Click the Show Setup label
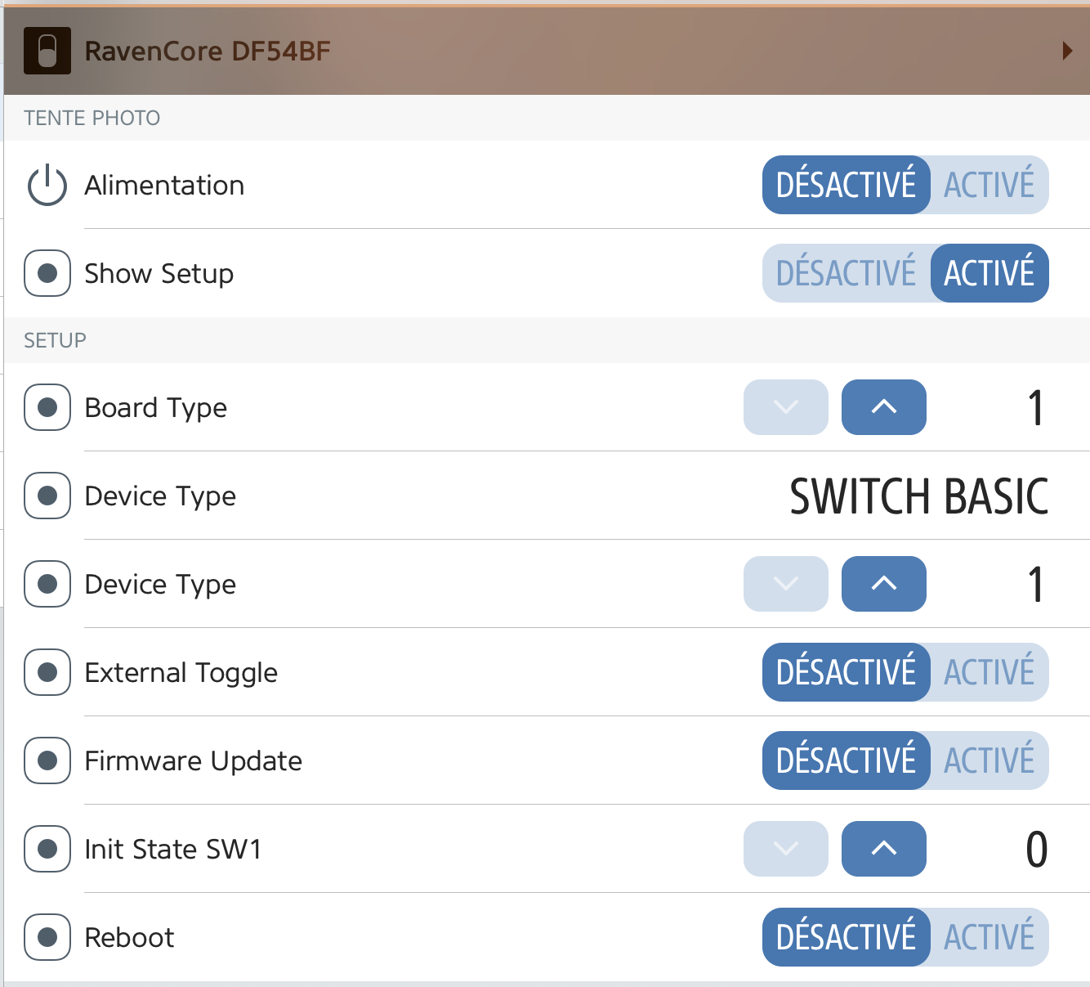This screenshot has width=1090, height=987. [x=159, y=273]
